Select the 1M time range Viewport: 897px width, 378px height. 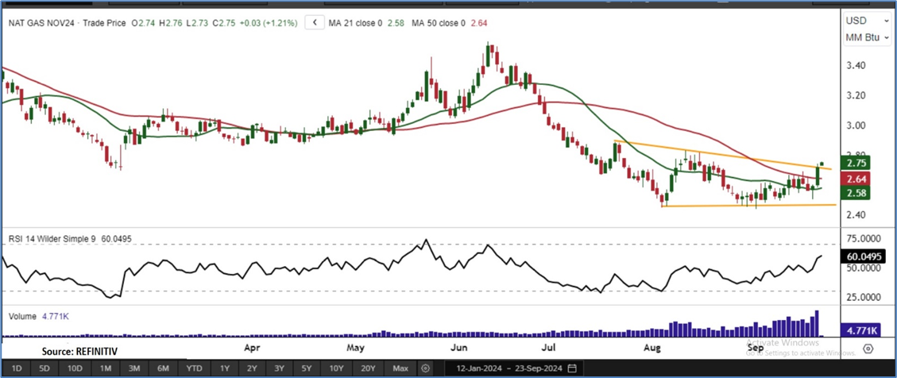[x=105, y=368]
